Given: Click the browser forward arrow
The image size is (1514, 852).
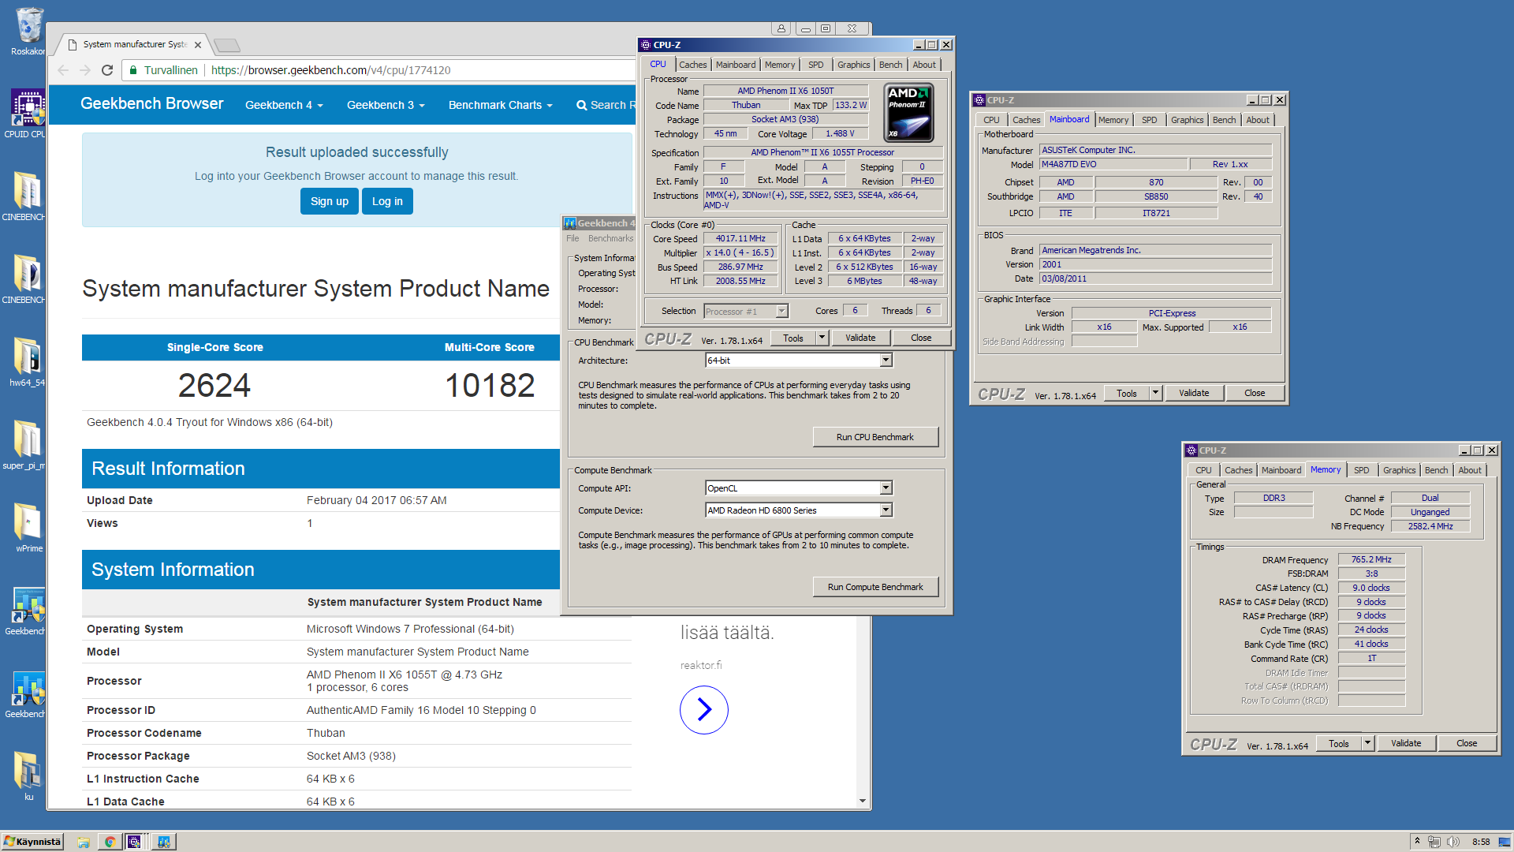Looking at the screenshot, I should [x=85, y=70].
